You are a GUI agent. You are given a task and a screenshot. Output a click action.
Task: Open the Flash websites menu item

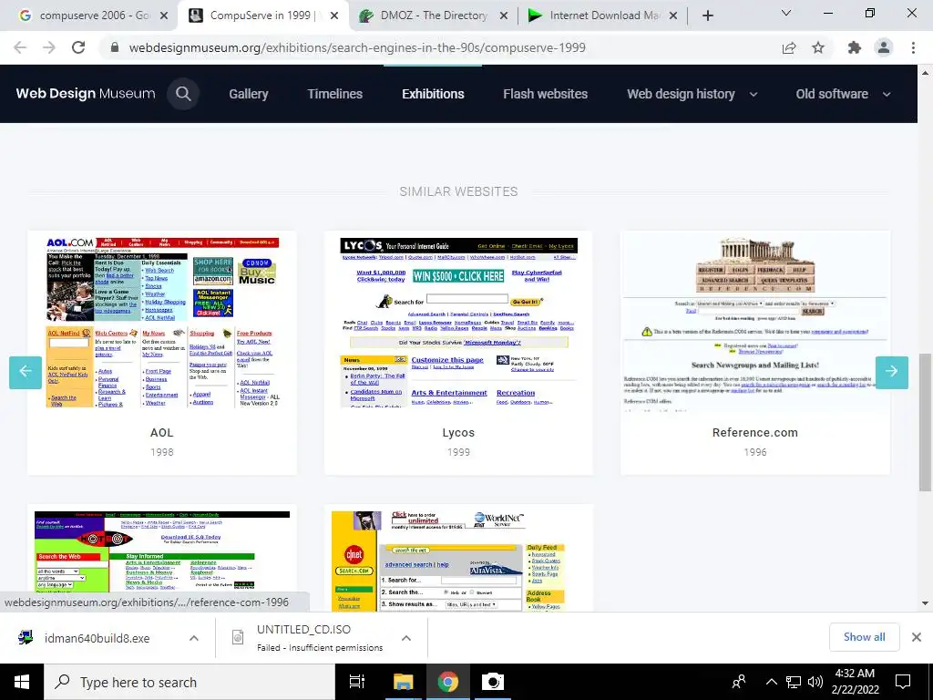pyautogui.click(x=545, y=94)
